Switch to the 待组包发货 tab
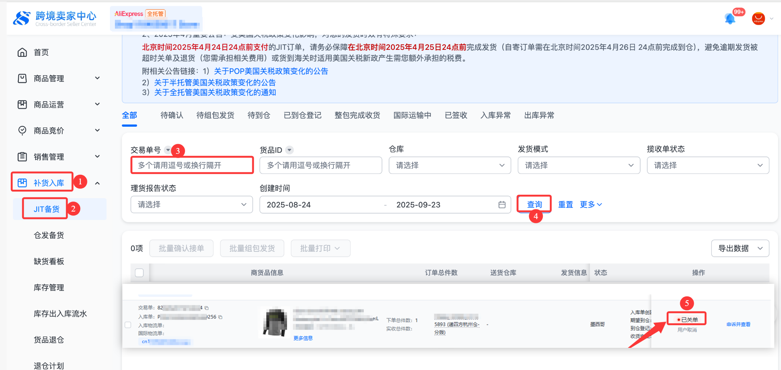Screen dimensions: 781x370 pyautogui.click(x=215, y=115)
